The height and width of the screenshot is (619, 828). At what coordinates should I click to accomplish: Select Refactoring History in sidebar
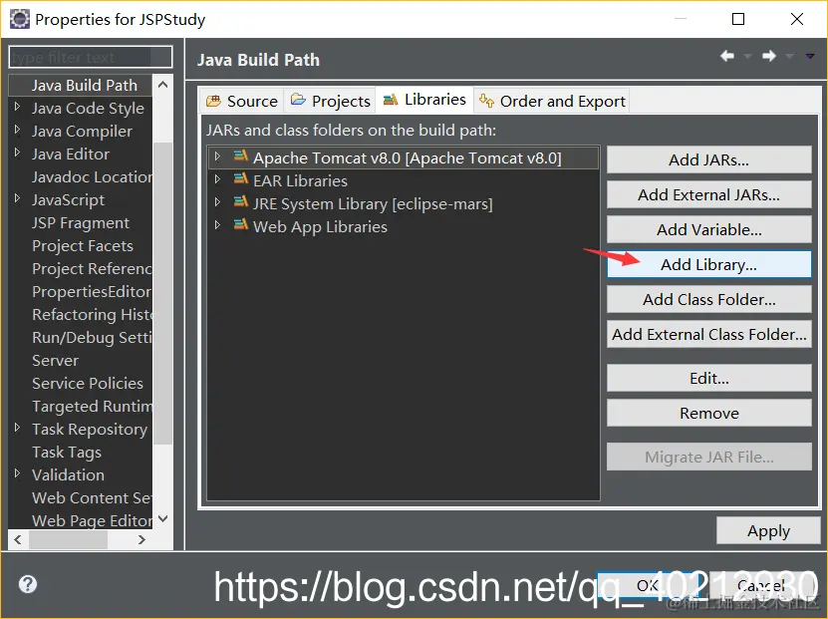point(92,314)
